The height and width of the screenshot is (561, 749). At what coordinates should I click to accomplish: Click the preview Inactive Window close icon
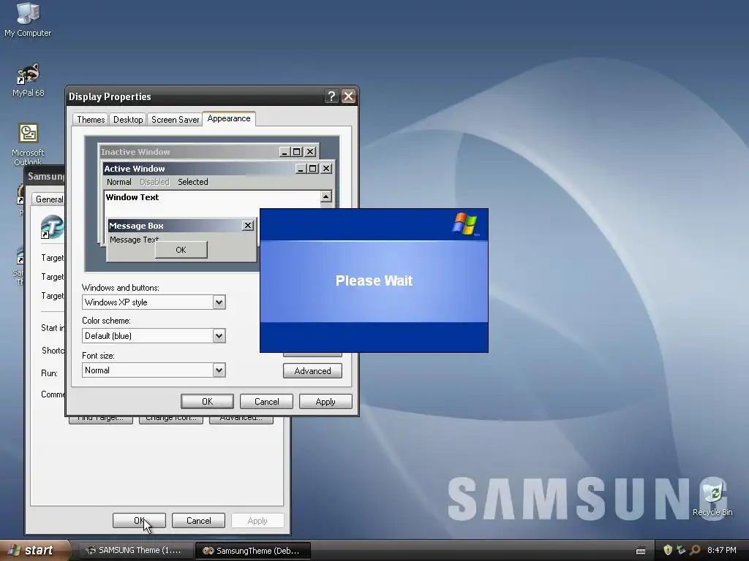click(x=310, y=152)
